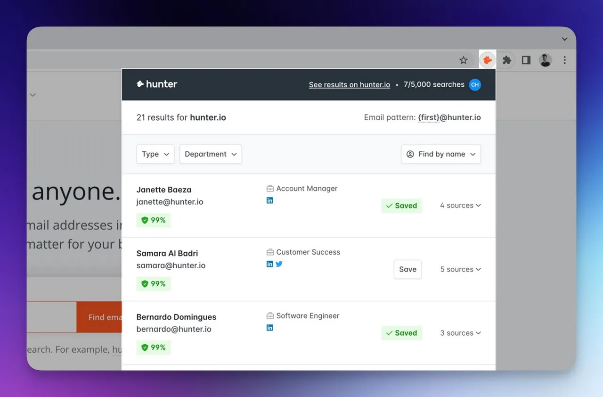603x397 pixels.
Task: Open the Type filter dropdown
Action: (155, 154)
